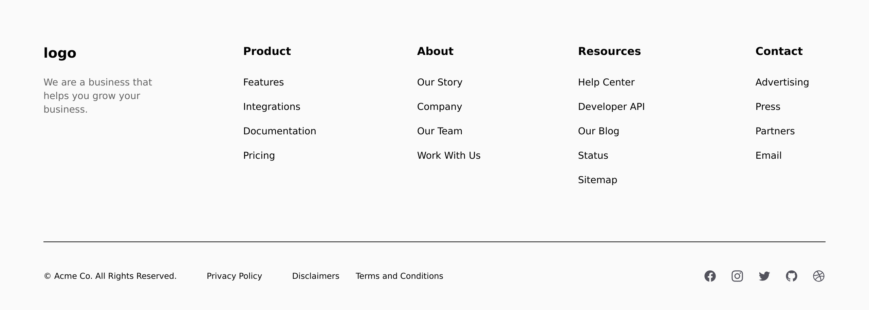This screenshot has width=869, height=310.
Task: Check the Status page link
Action: pyautogui.click(x=593, y=156)
